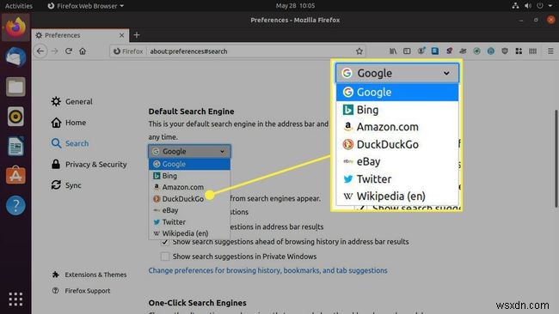Select DuckDuckGo as default search engine

pyautogui.click(x=189, y=199)
